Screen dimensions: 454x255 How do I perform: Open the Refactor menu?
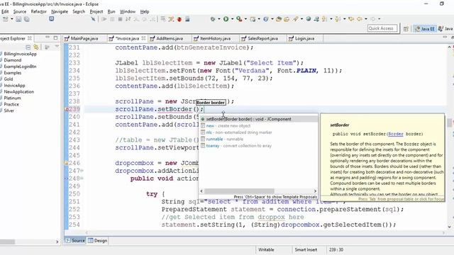[x=39, y=11]
